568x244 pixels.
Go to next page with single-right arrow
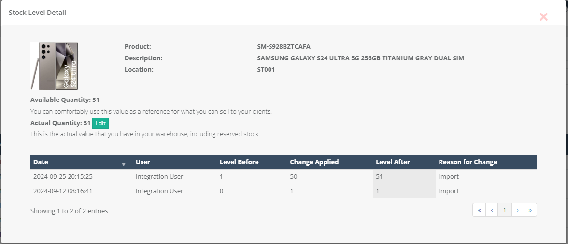517,210
